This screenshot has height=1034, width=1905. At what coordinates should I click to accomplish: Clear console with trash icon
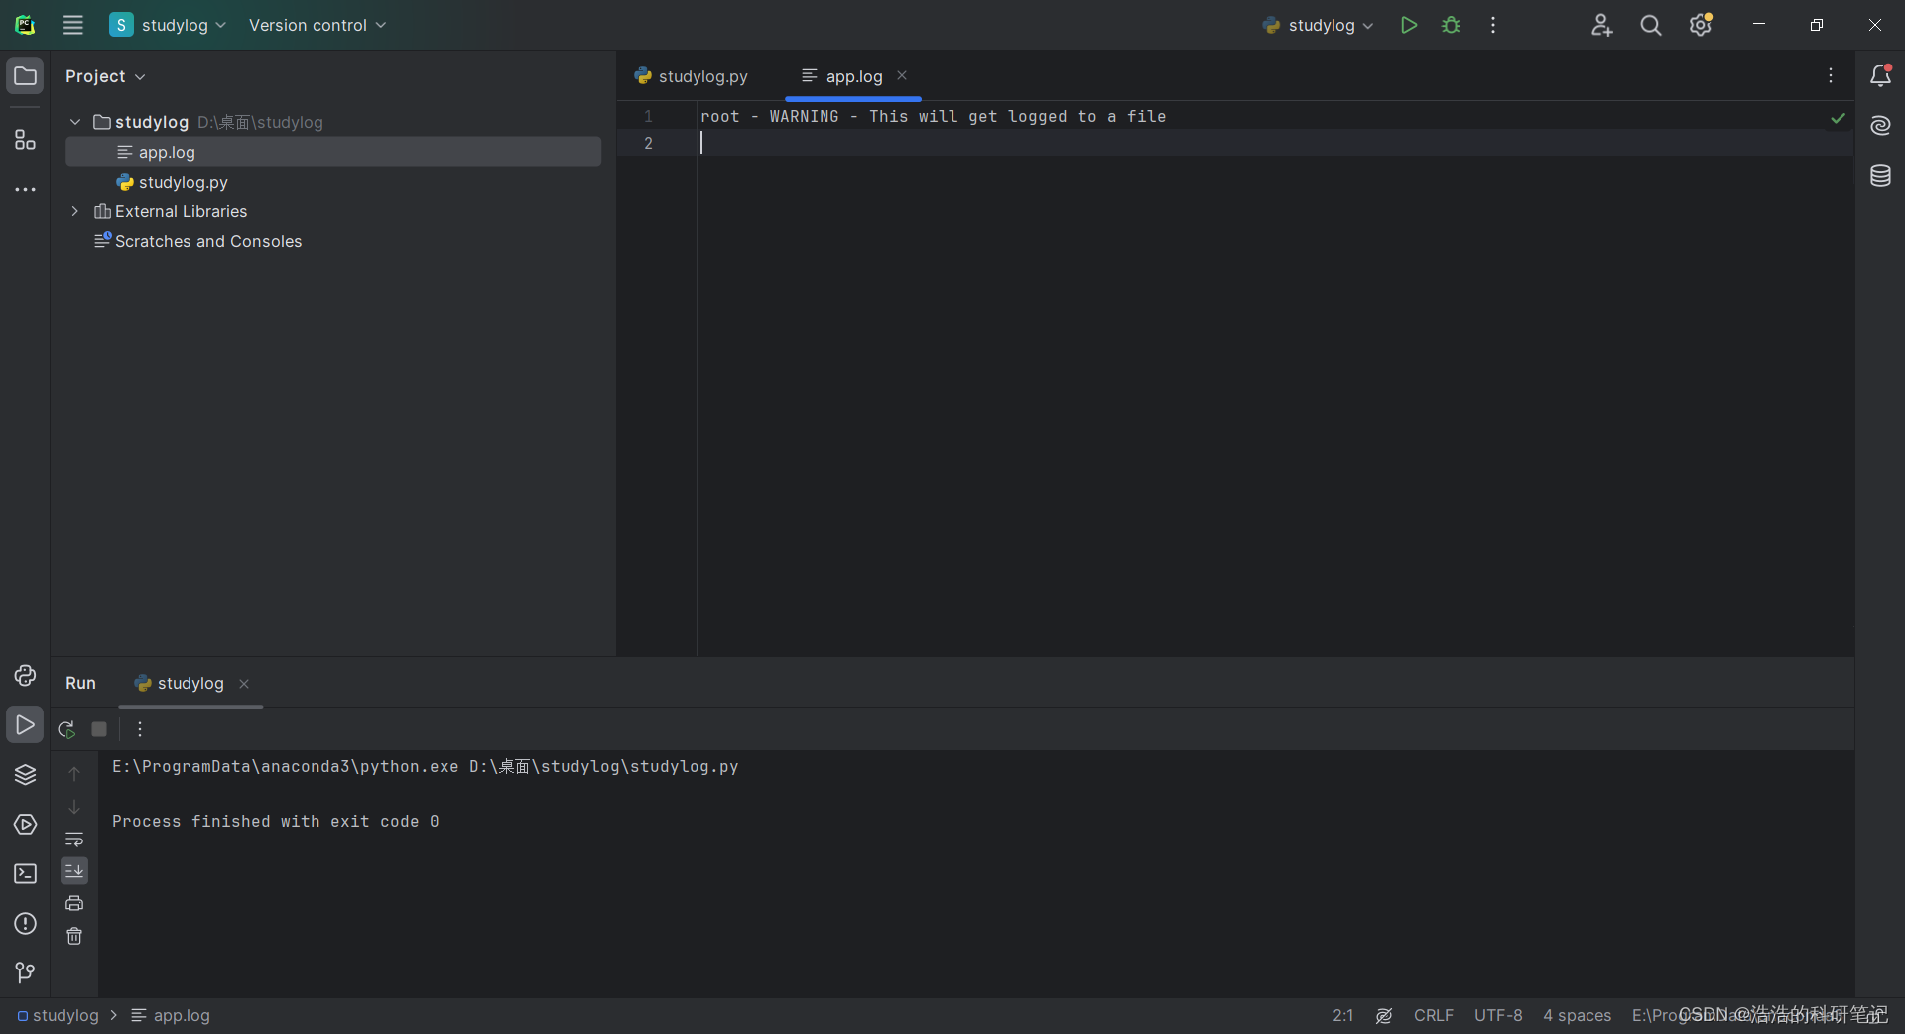tap(74, 936)
